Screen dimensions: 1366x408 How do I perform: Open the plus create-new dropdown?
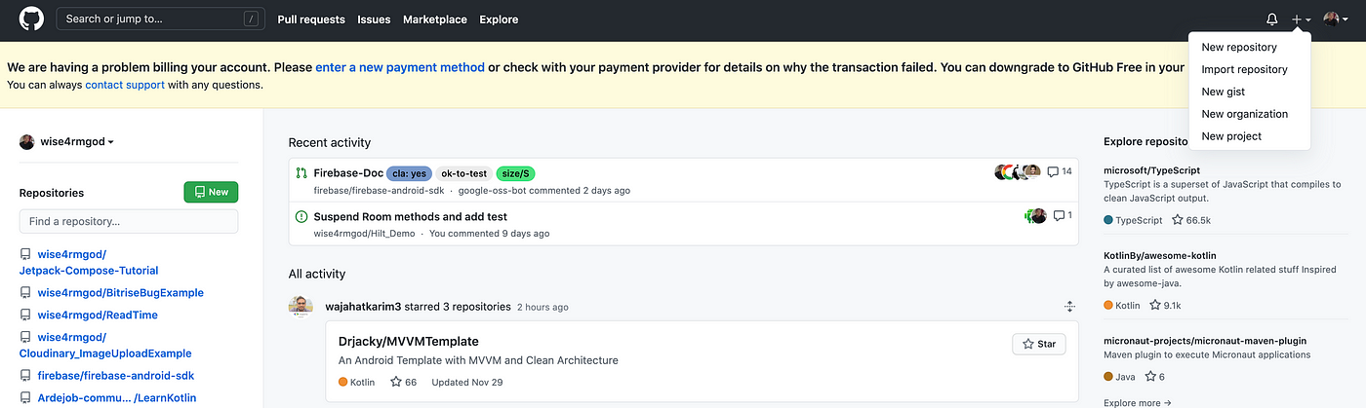1301,19
